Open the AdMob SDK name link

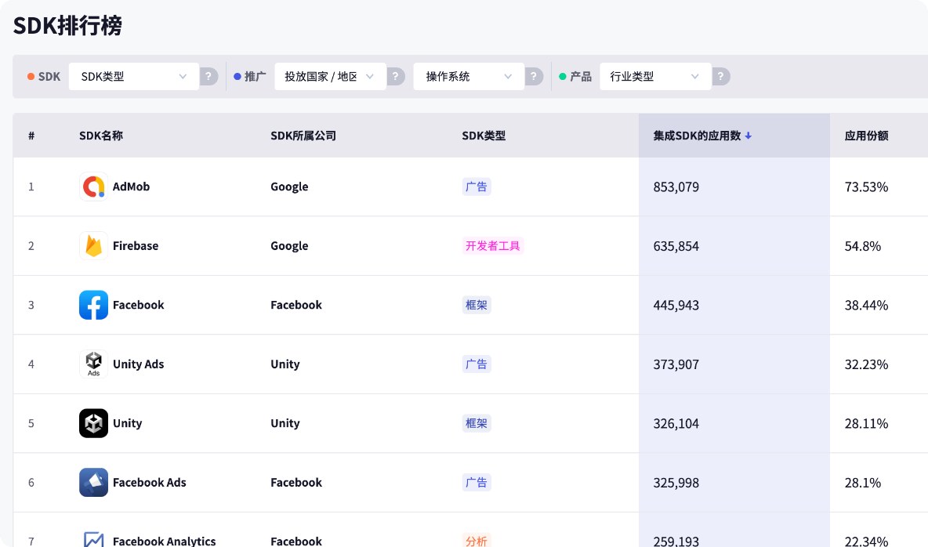pyautogui.click(x=132, y=187)
